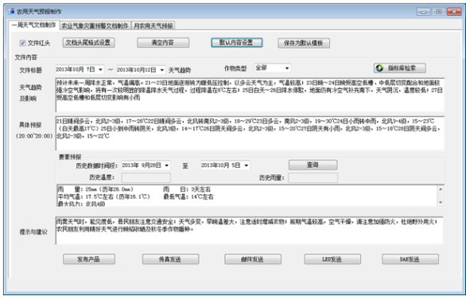This screenshot has width=466, height=299.
Task: Select the 一周天气文档制作 tab
Action: tap(33, 25)
